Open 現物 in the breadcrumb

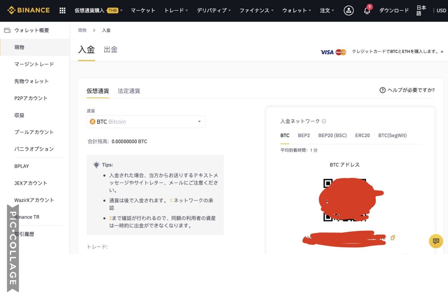82,30
